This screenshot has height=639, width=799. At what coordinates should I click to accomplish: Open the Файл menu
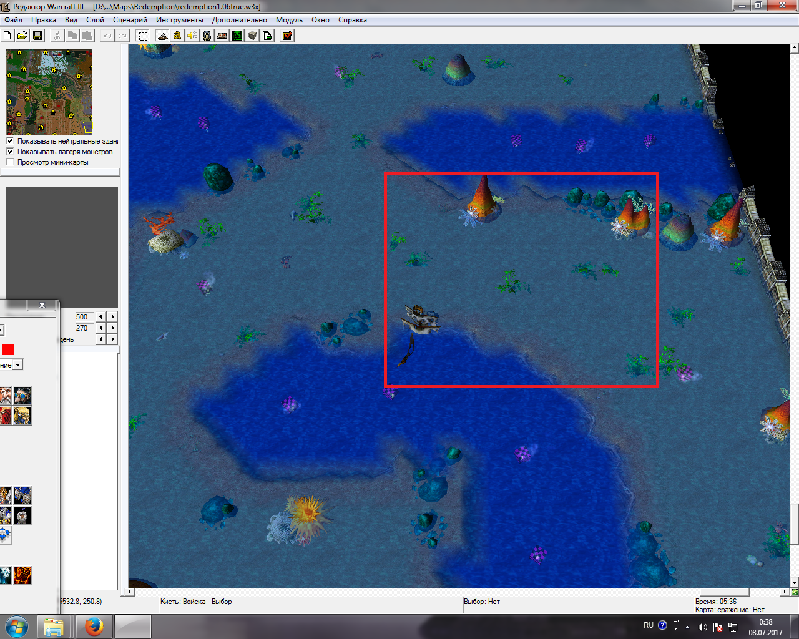(x=14, y=20)
